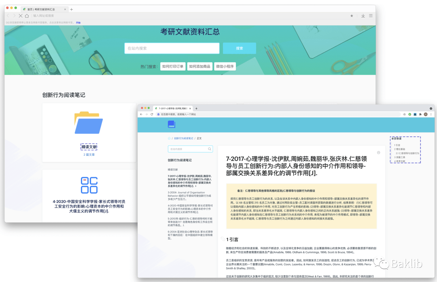Choose hot search tag 微信小程序
Screen dimensions: 437x282
[x=225, y=66]
